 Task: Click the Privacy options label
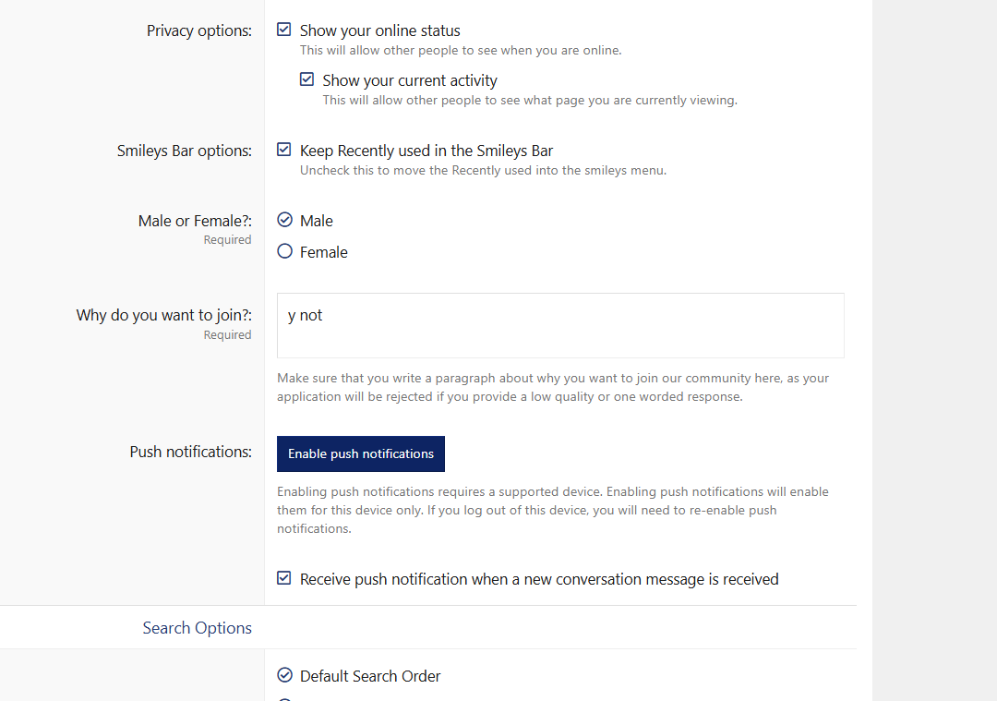click(199, 30)
